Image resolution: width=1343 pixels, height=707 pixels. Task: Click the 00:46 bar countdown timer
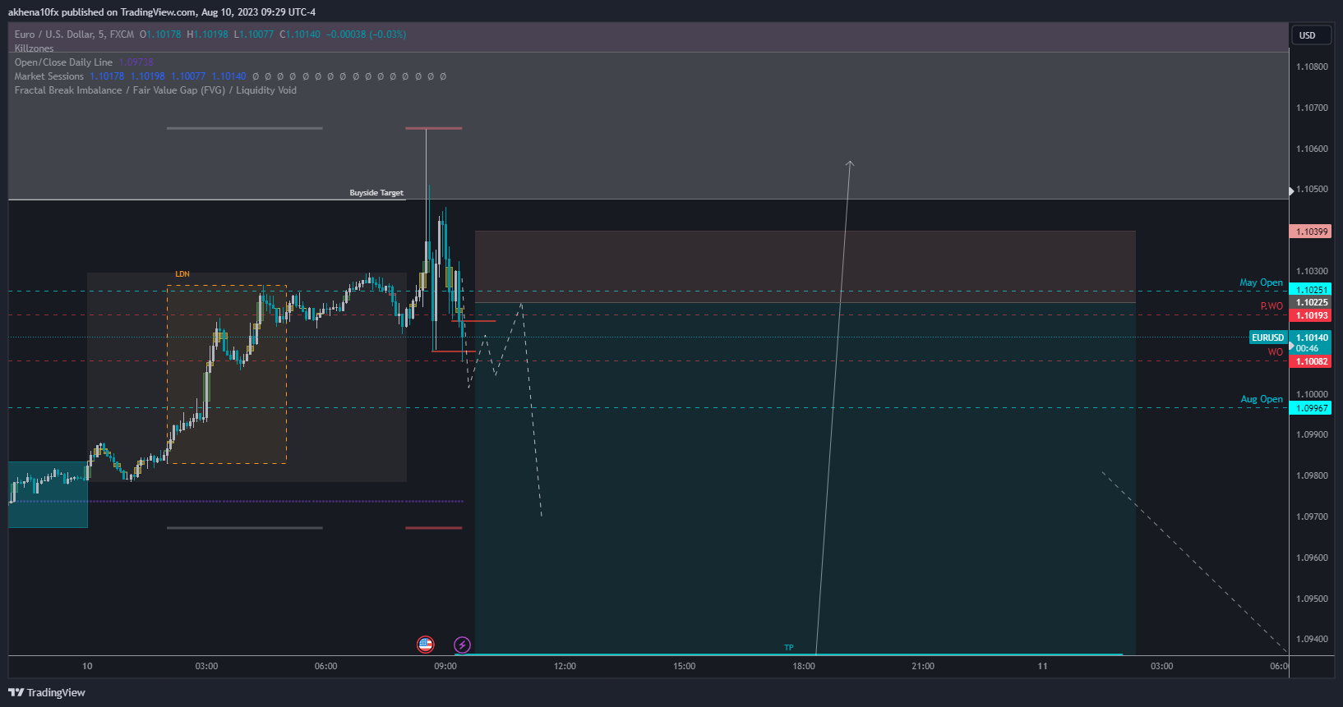pyautogui.click(x=1307, y=348)
